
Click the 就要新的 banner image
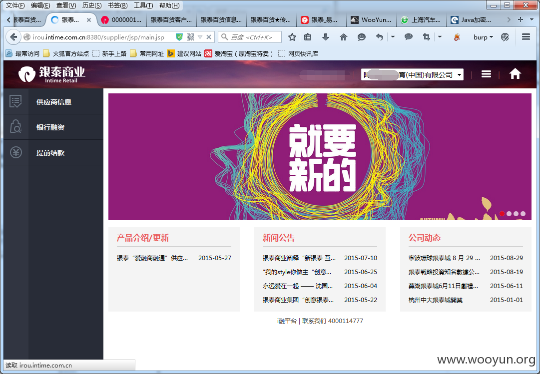tap(320, 156)
